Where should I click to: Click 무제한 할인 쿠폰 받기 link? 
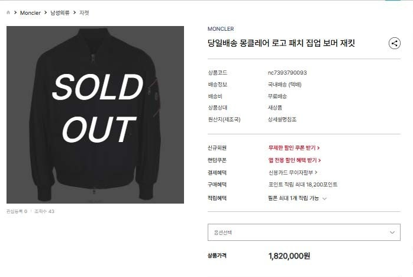[294, 147]
